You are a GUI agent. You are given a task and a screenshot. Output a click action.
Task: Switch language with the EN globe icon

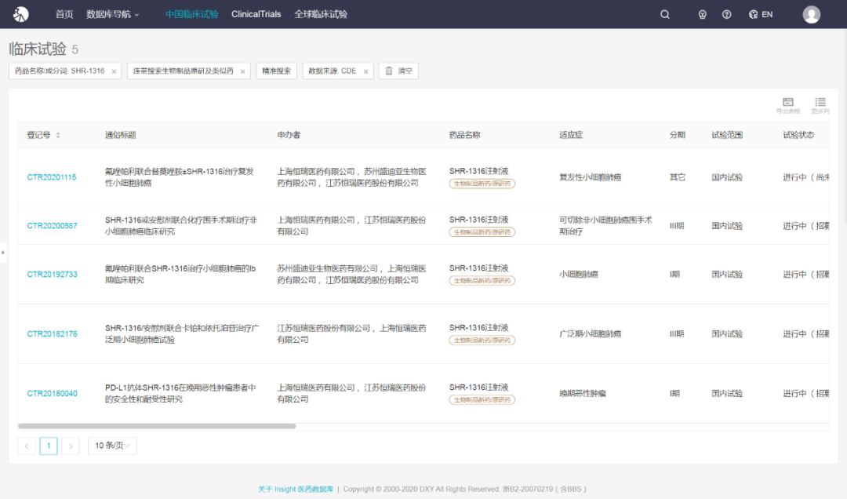pos(761,15)
